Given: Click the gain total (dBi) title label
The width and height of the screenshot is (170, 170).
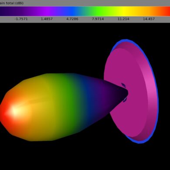Looking at the screenshot, I should [12, 3].
